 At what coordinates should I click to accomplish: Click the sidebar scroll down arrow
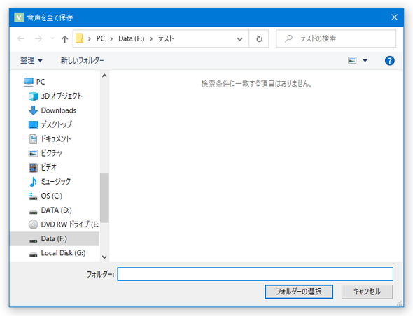pyautogui.click(x=104, y=257)
